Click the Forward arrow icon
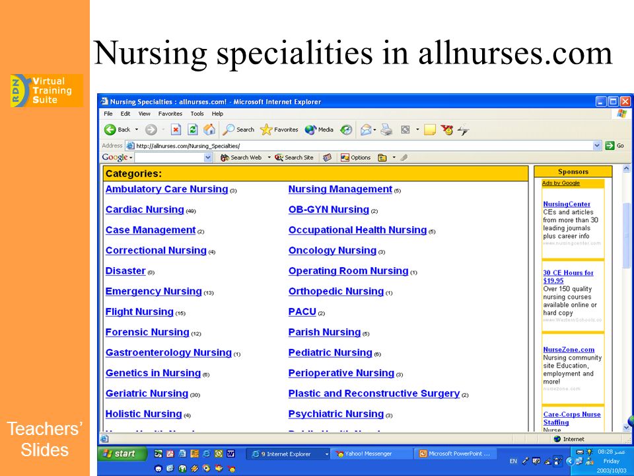This screenshot has height=476, width=634. [151, 130]
